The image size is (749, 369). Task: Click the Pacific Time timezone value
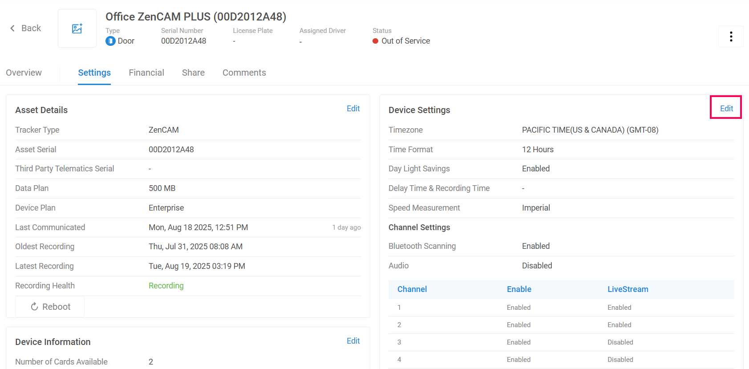pyautogui.click(x=590, y=130)
